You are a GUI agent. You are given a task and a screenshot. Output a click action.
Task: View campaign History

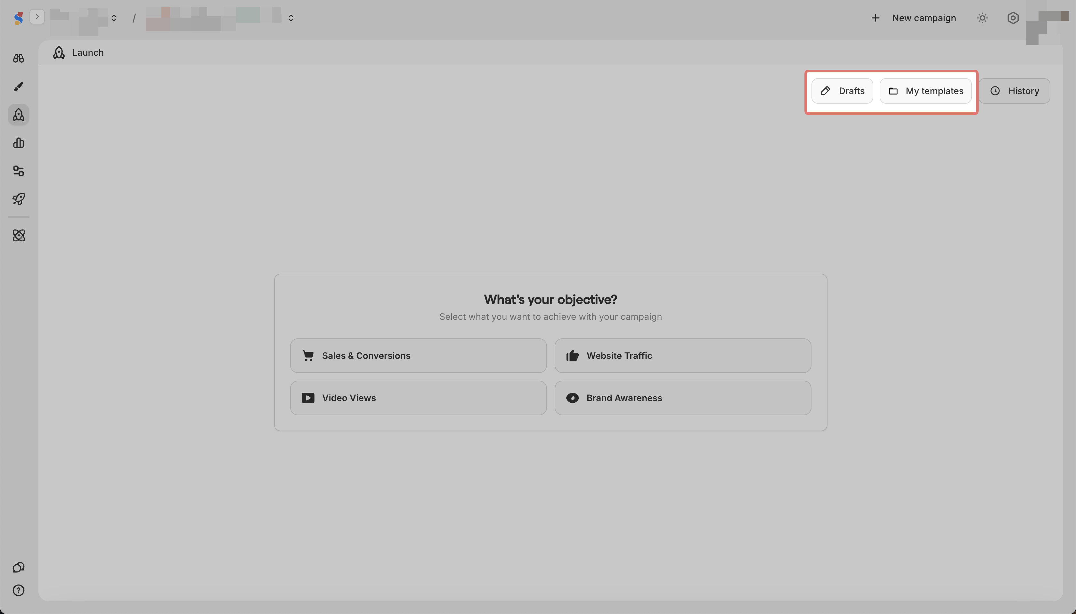coord(1014,91)
